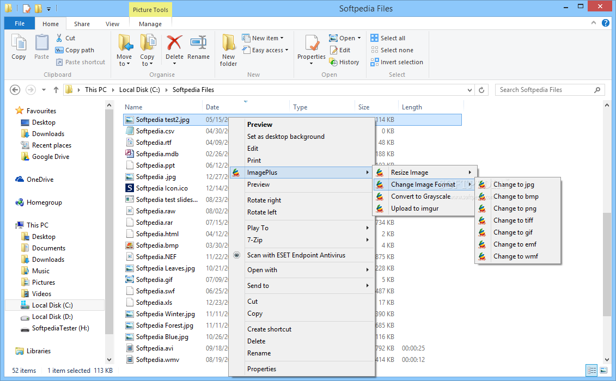Switch to details view icon in status bar
Screen dimensions: 616x381
point(591,370)
